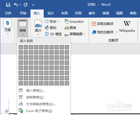Click 我的加载项 icon
This screenshot has width=140, height=115.
(x=94, y=32)
